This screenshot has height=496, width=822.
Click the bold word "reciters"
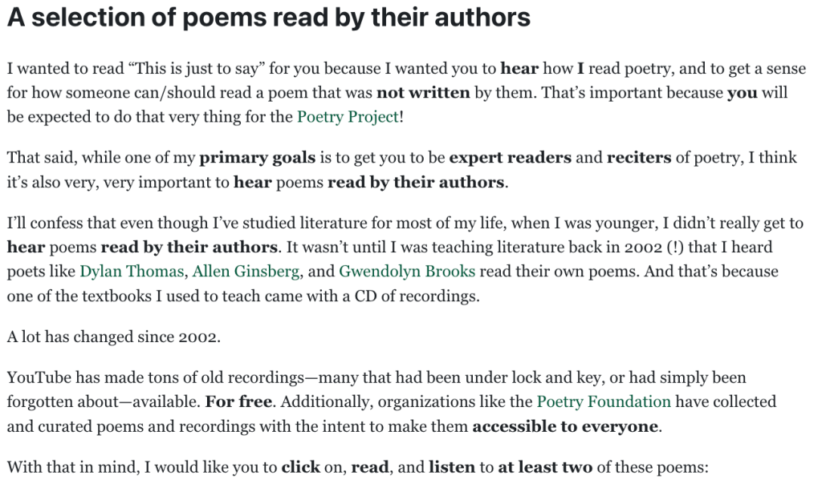(638, 157)
